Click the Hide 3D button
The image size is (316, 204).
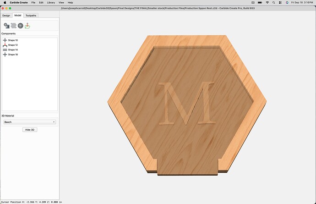click(30, 130)
